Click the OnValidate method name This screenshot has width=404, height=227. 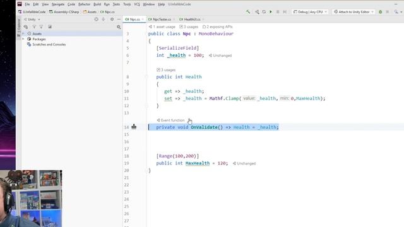point(204,127)
